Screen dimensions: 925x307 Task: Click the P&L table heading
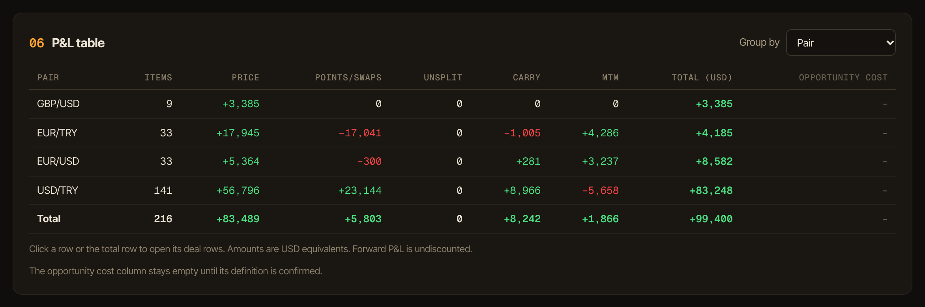pyautogui.click(x=78, y=43)
